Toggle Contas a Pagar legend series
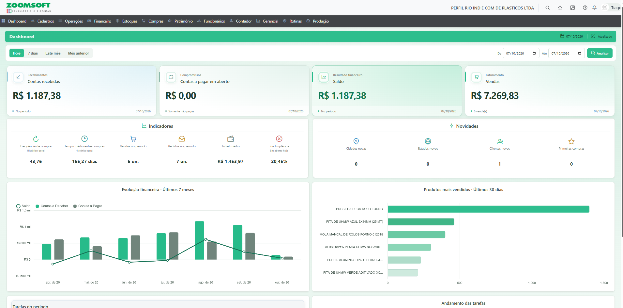 coord(87,206)
